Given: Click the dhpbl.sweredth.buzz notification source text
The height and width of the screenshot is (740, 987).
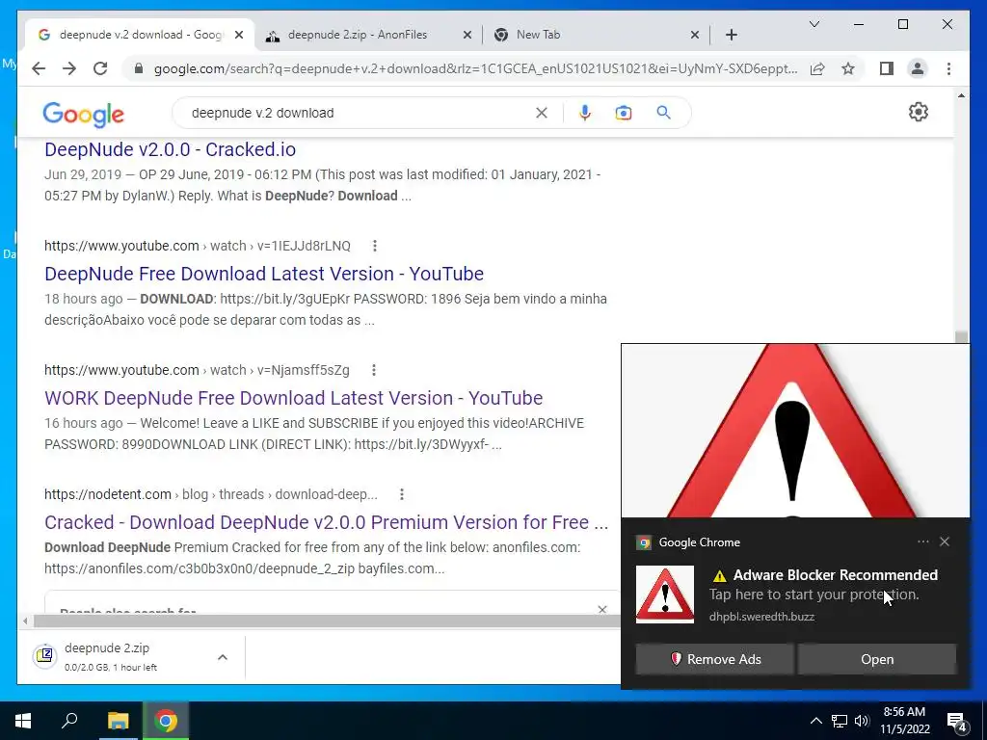Looking at the screenshot, I should coord(761,617).
